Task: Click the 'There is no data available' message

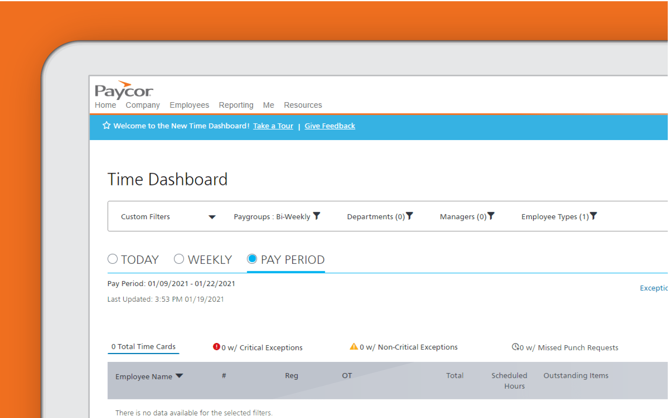Action: click(194, 413)
